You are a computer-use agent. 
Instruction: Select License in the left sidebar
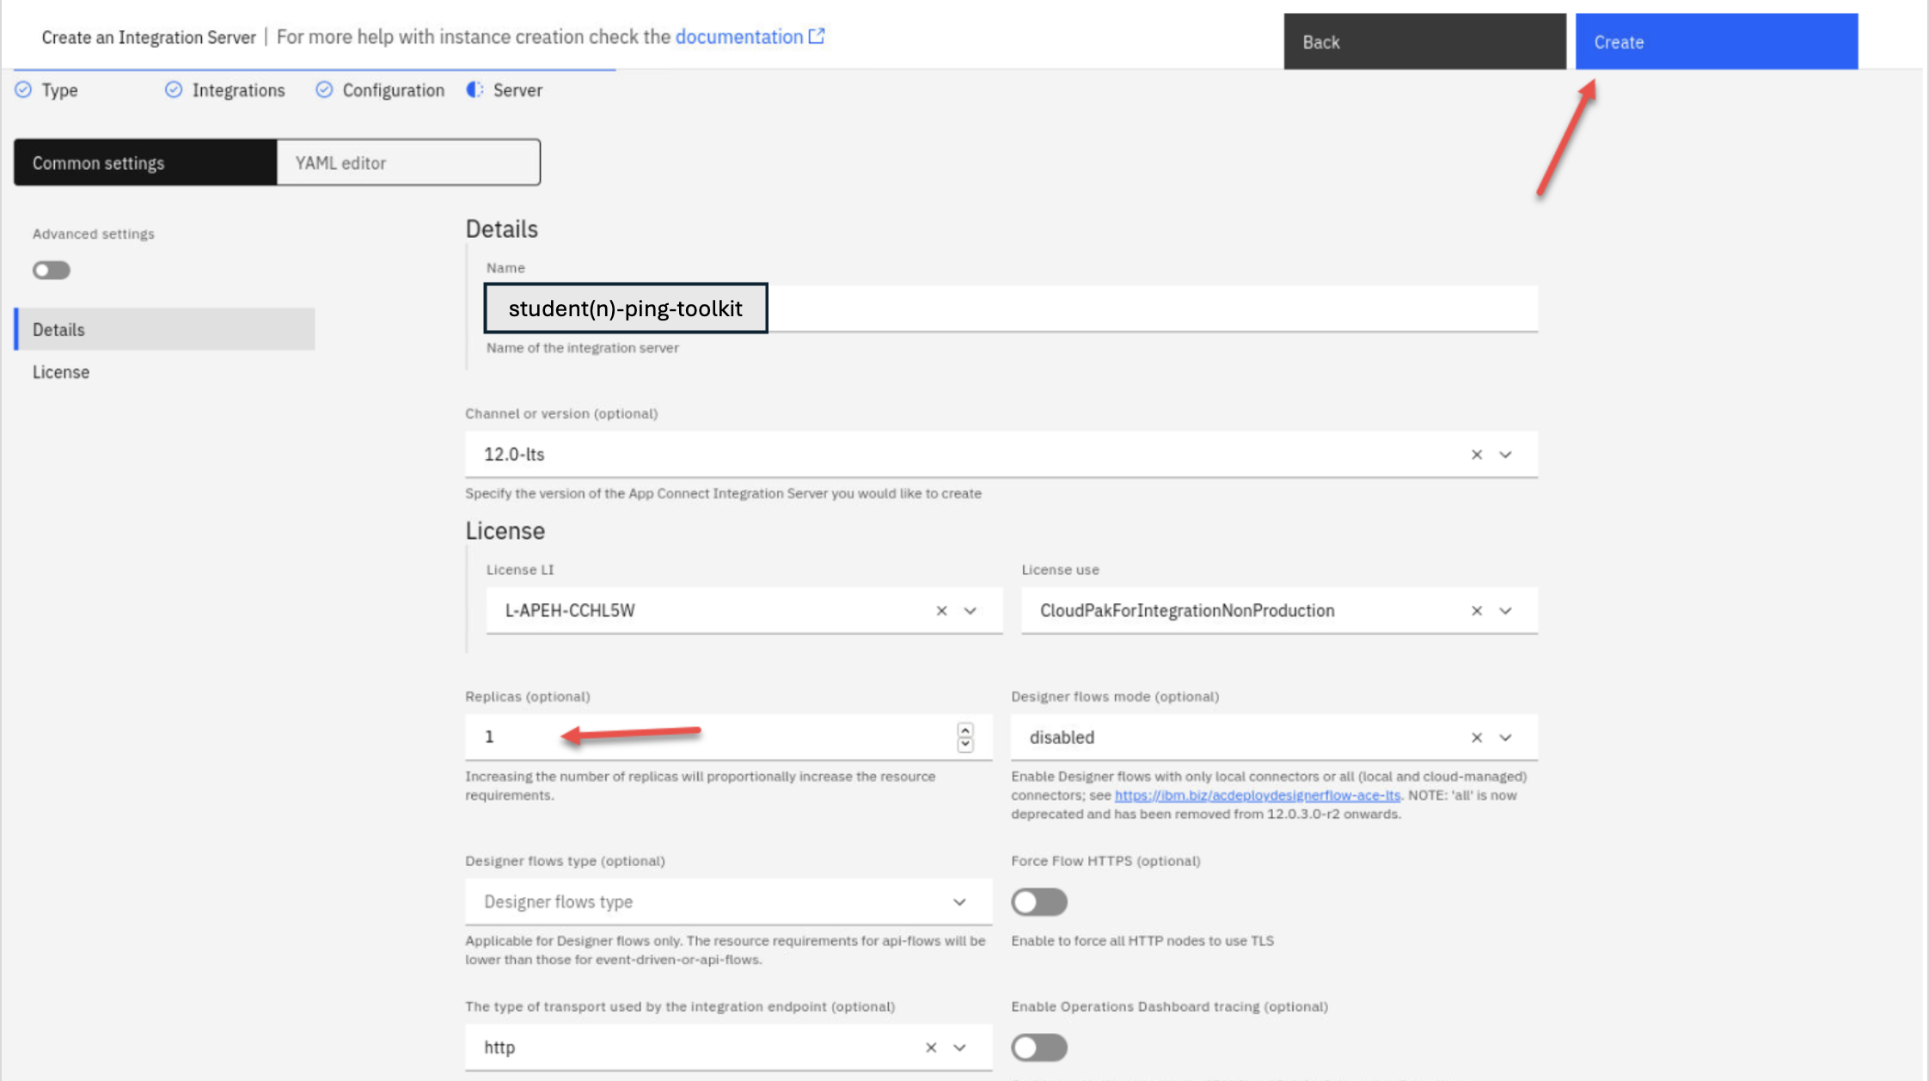click(61, 372)
